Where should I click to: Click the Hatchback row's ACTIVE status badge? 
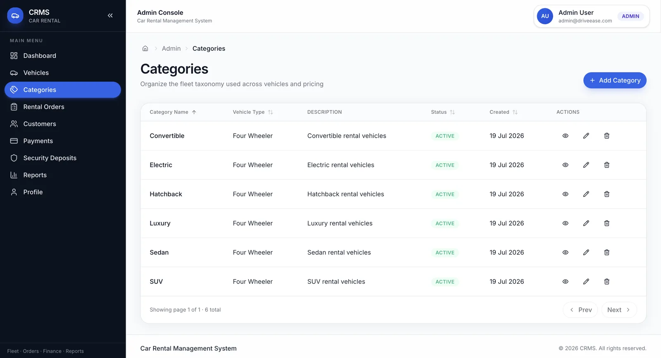pyautogui.click(x=445, y=194)
